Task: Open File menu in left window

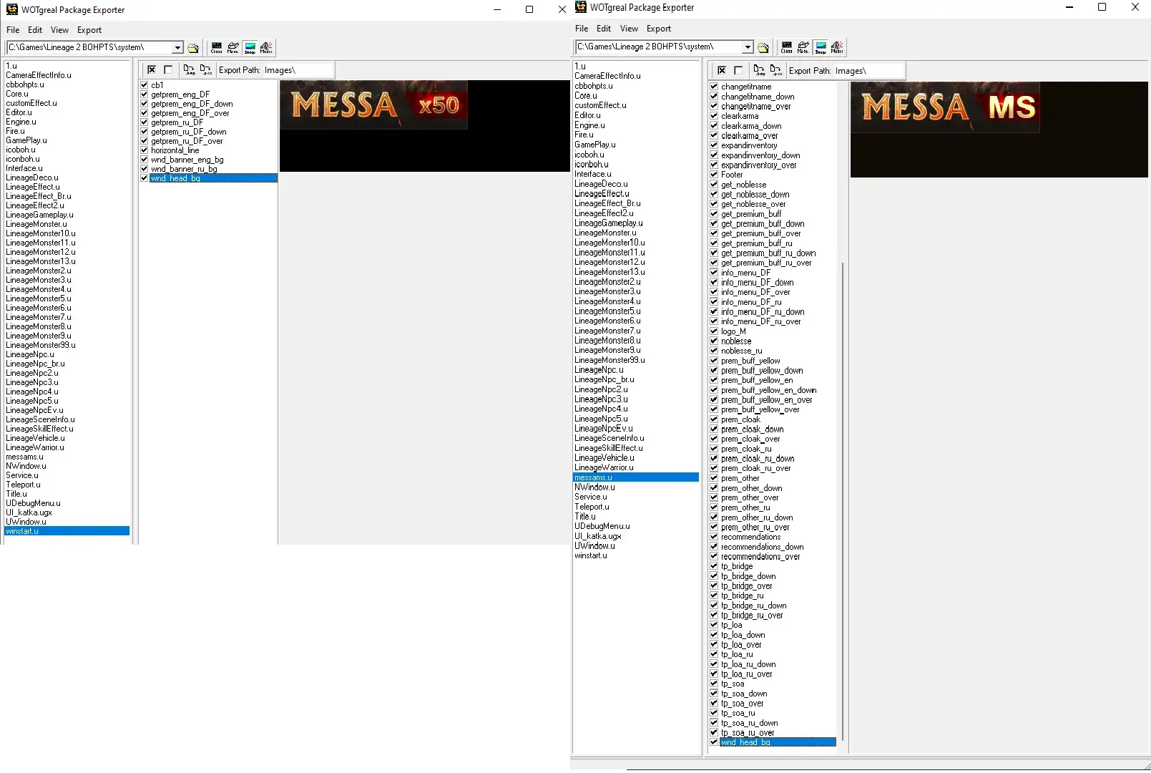Action: [x=13, y=30]
